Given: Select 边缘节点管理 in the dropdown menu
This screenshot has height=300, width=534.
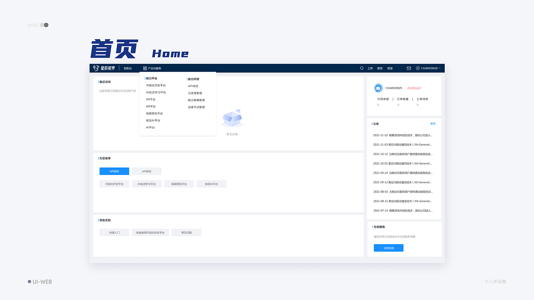Looking at the screenshot, I should pos(196,107).
